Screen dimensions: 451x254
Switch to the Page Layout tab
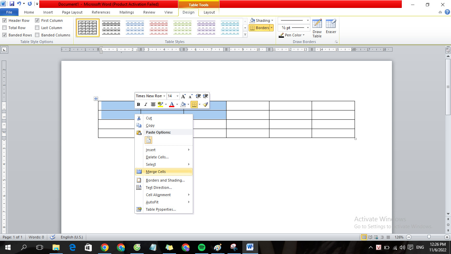pyautogui.click(x=72, y=12)
